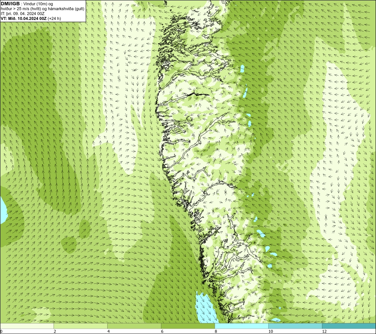376x334 pixels.
Task: Click the scale label '0'
Action: (2, 331)
